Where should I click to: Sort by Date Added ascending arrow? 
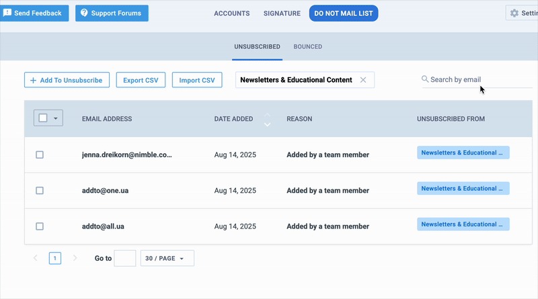coord(268,114)
